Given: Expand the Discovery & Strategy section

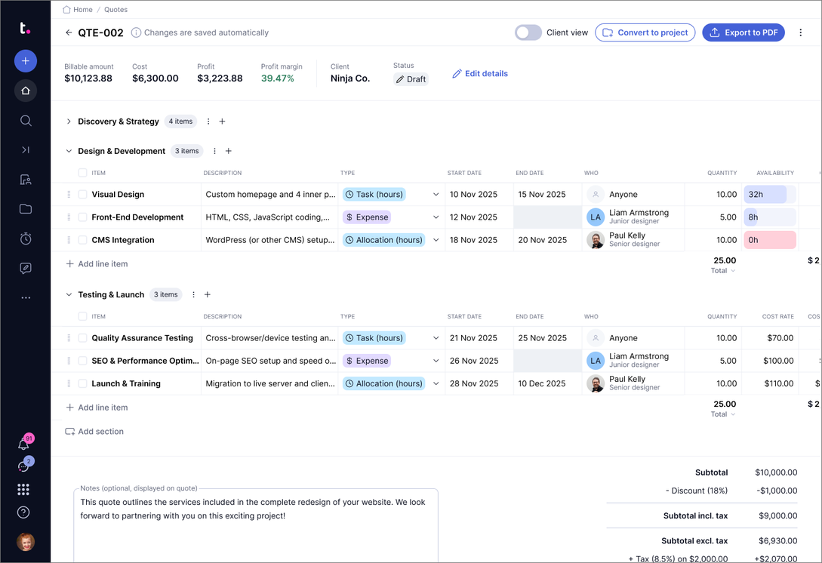Looking at the screenshot, I should (69, 122).
